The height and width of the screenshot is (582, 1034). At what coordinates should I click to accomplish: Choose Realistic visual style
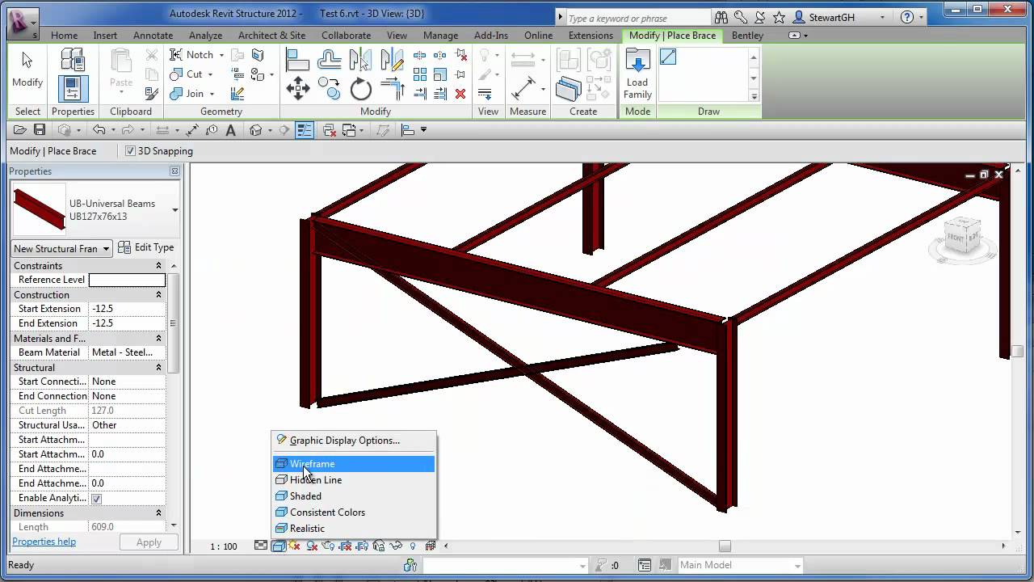[x=354, y=529]
